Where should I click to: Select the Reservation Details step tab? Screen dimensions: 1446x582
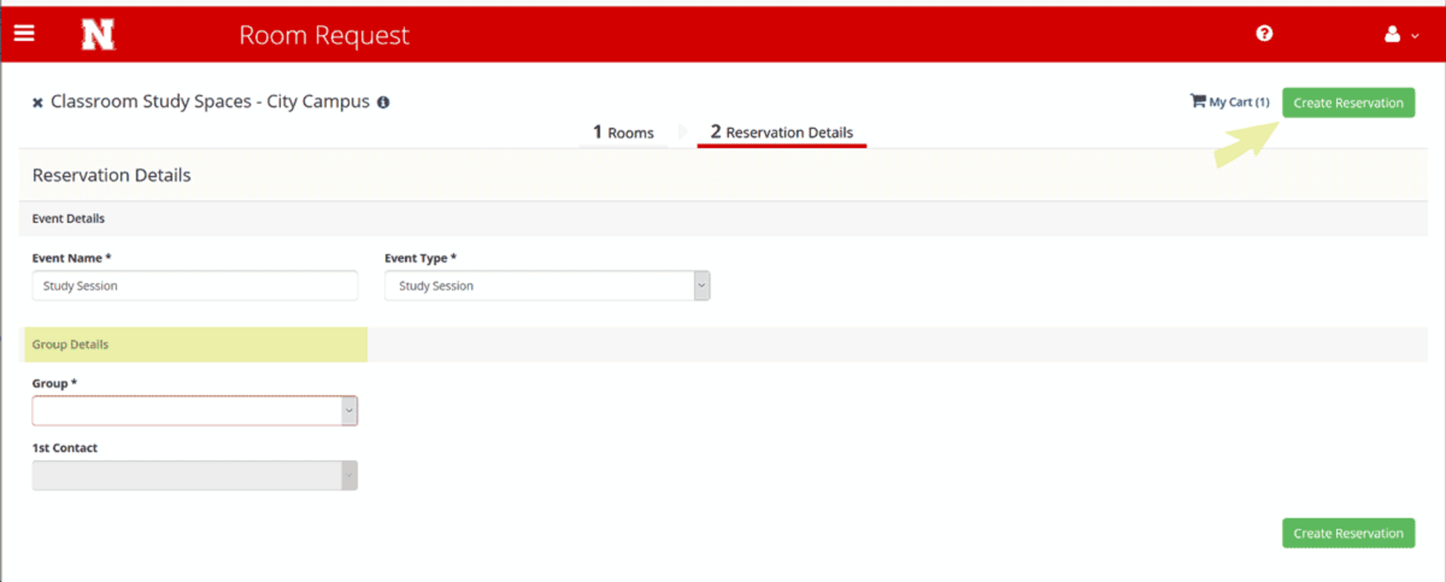click(x=781, y=133)
